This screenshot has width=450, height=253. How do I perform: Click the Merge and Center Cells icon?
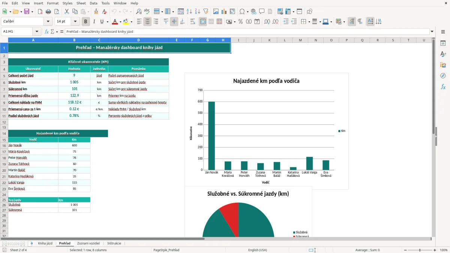click(x=203, y=21)
